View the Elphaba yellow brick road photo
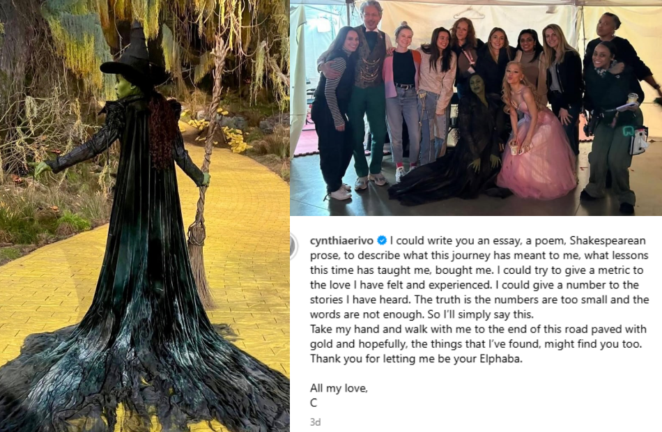662x432 pixels. click(145, 216)
